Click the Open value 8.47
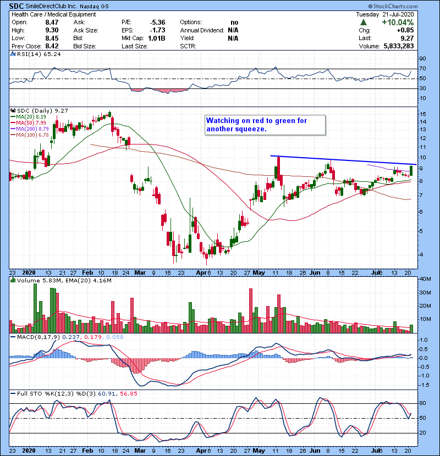 [x=52, y=23]
